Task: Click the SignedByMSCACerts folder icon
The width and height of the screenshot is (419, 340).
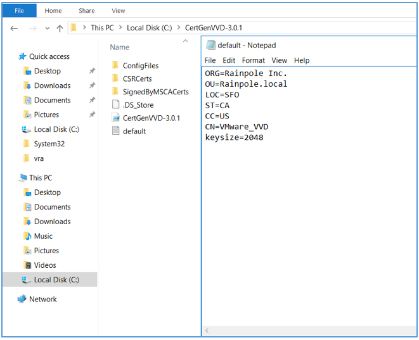Action: tap(115, 91)
